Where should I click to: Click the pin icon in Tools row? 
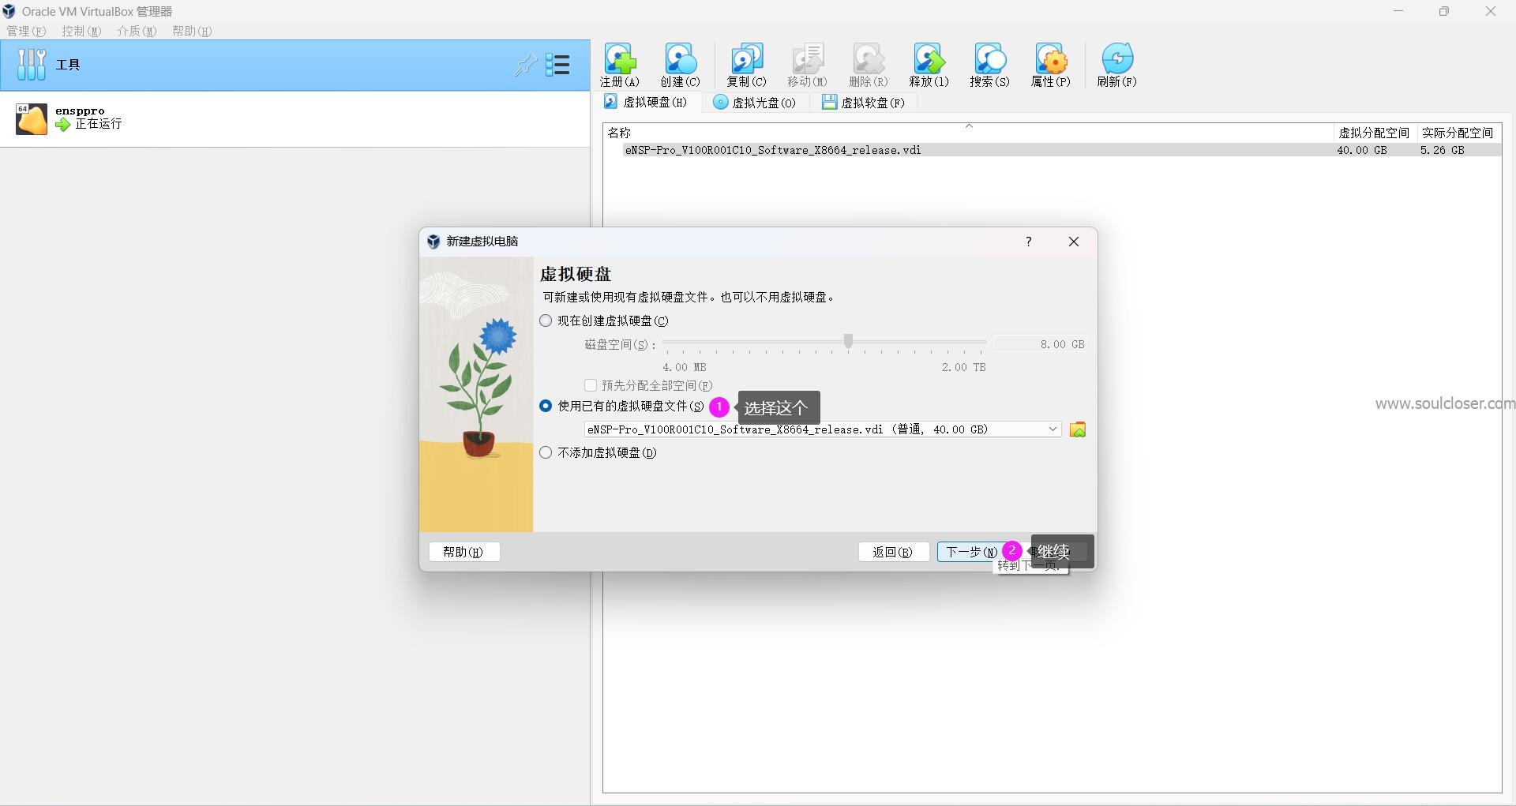(x=525, y=65)
